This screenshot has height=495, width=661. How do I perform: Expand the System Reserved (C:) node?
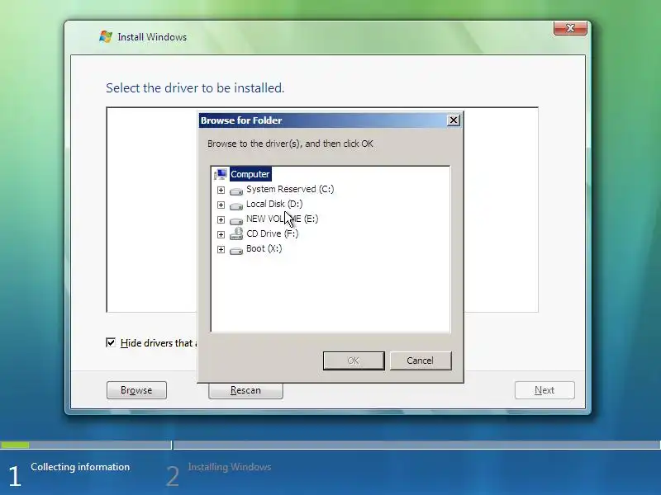pos(221,190)
